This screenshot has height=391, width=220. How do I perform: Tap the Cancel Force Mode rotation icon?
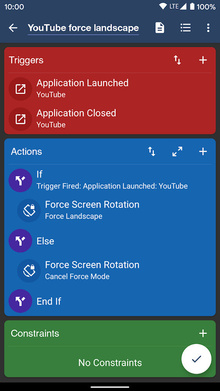(x=29, y=271)
